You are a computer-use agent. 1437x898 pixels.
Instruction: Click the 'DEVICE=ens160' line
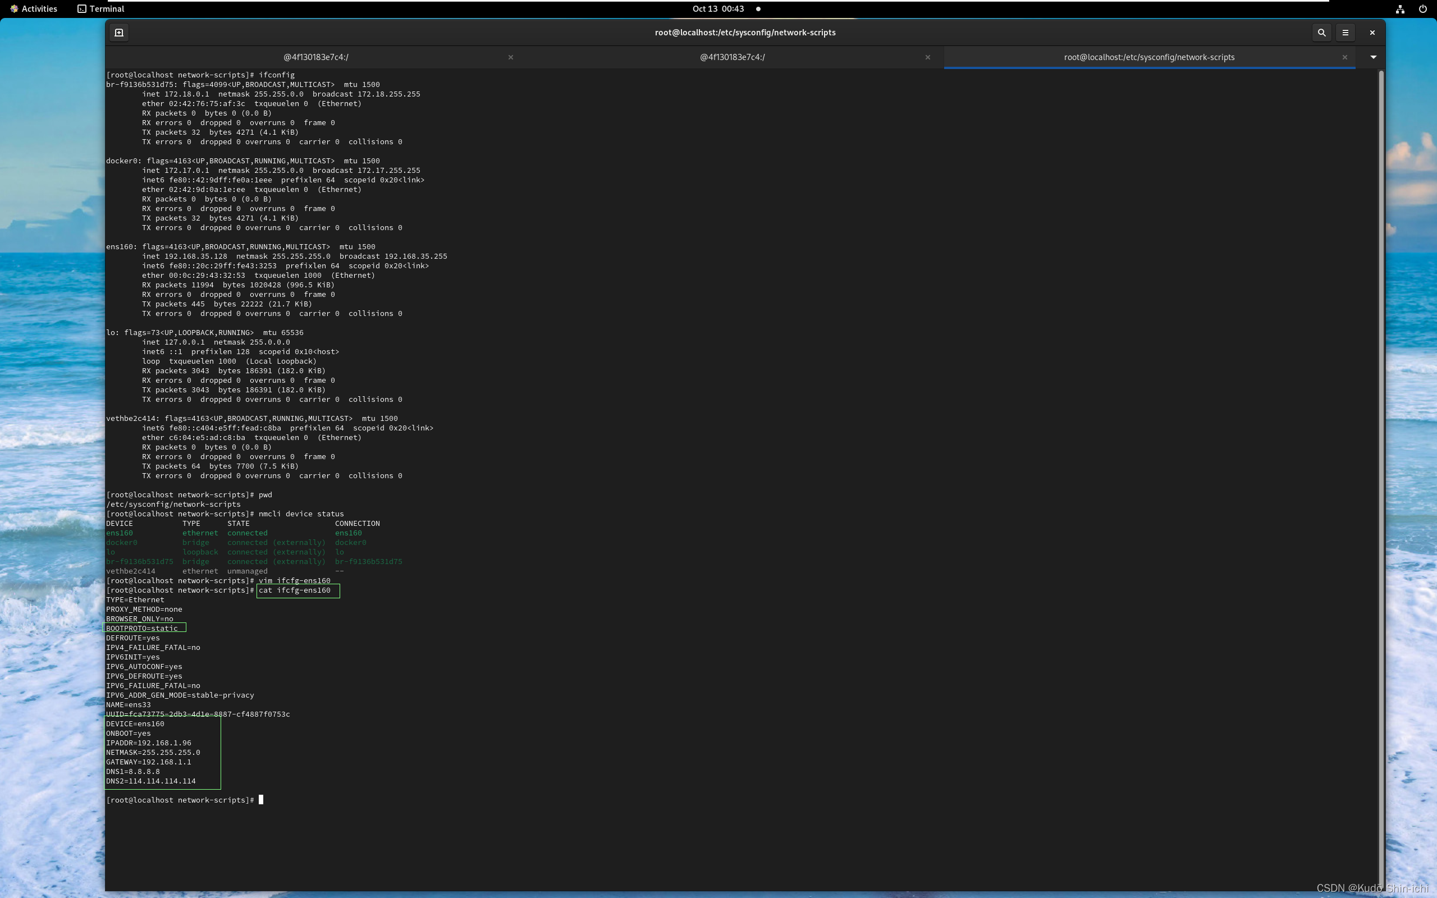pos(135,724)
